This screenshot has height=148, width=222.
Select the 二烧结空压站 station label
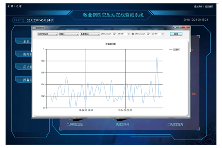(175, 125)
